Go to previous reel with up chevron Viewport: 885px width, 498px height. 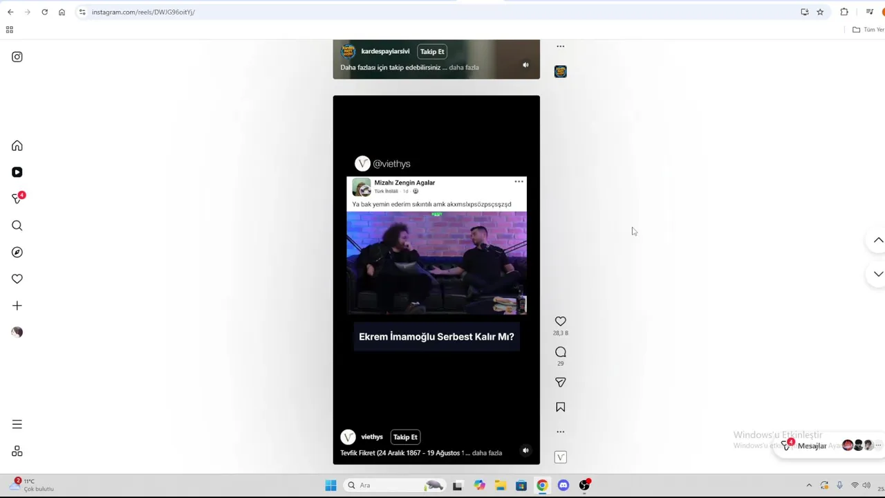coord(878,240)
